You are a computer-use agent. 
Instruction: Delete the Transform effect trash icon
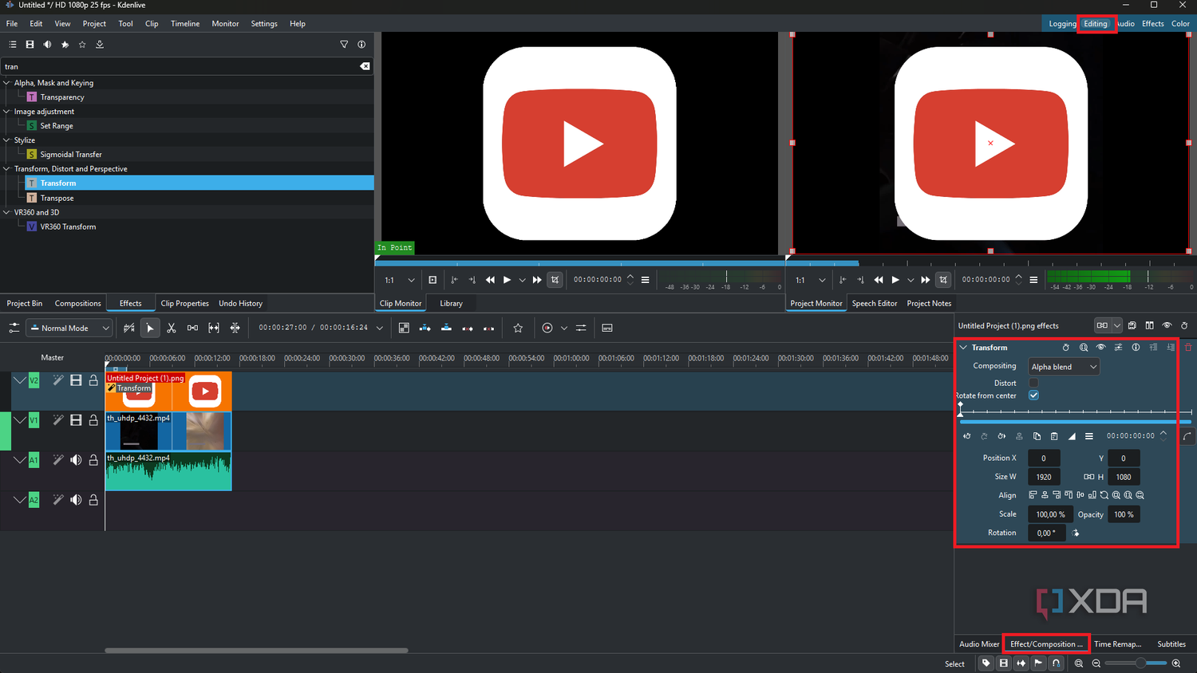pos(1188,348)
